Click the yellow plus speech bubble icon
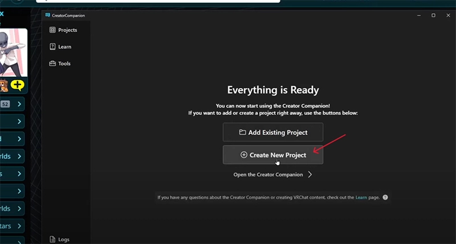The height and width of the screenshot is (244, 456). 18,85
